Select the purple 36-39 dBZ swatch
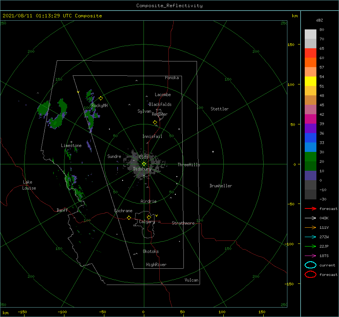Image resolution: width=339 pixels, height=317 pixels. tap(310, 129)
